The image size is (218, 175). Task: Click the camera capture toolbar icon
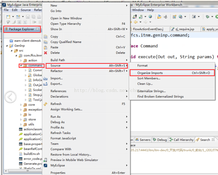click(x=194, y=17)
